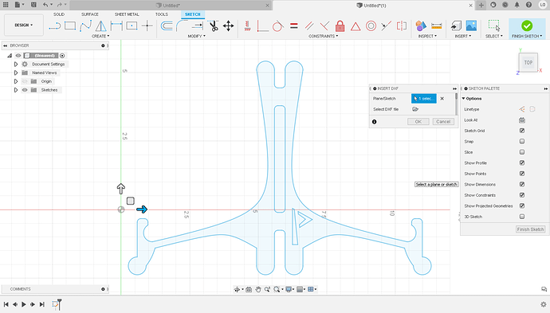This screenshot has height=313, width=550.
Task: Open the Design workspace dropdown
Action: pyautogui.click(x=23, y=25)
